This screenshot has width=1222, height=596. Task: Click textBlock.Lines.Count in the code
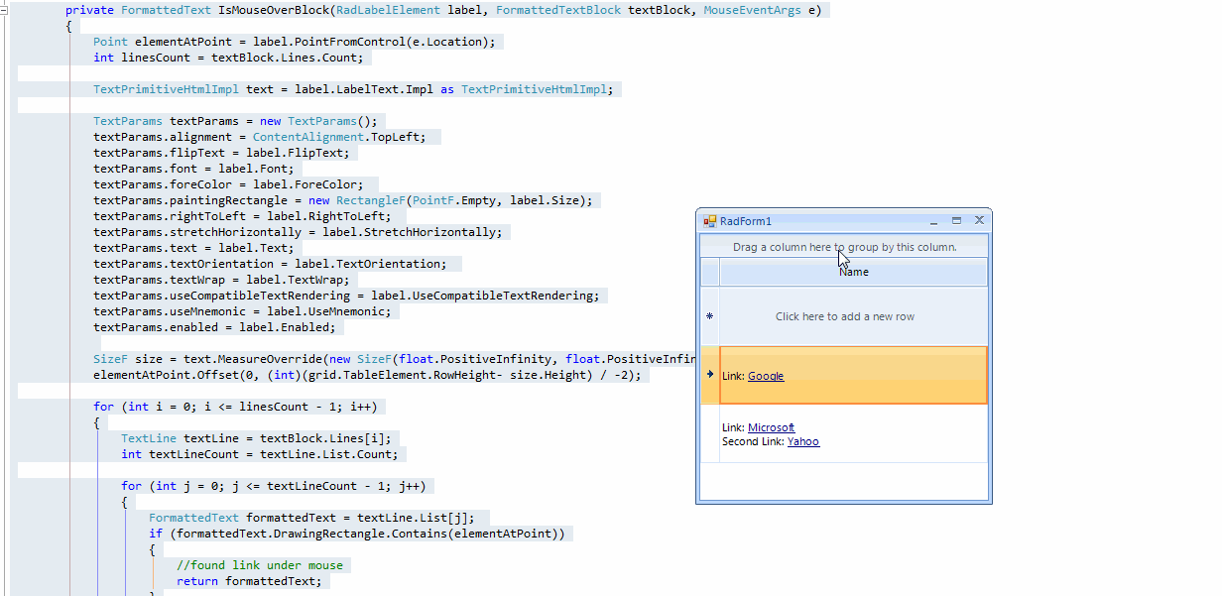click(x=285, y=58)
